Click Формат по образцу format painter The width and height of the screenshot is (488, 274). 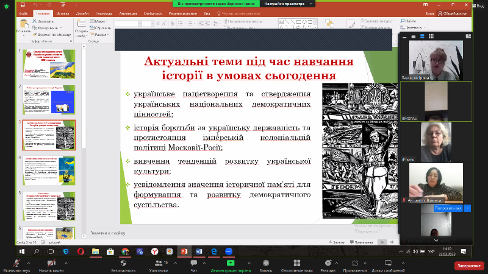pos(52,35)
